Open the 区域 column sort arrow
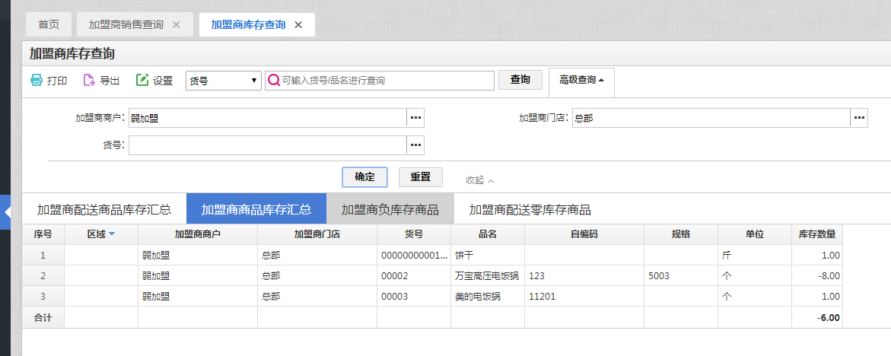The image size is (891, 356). pyautogui.click(x=112, y=234)
